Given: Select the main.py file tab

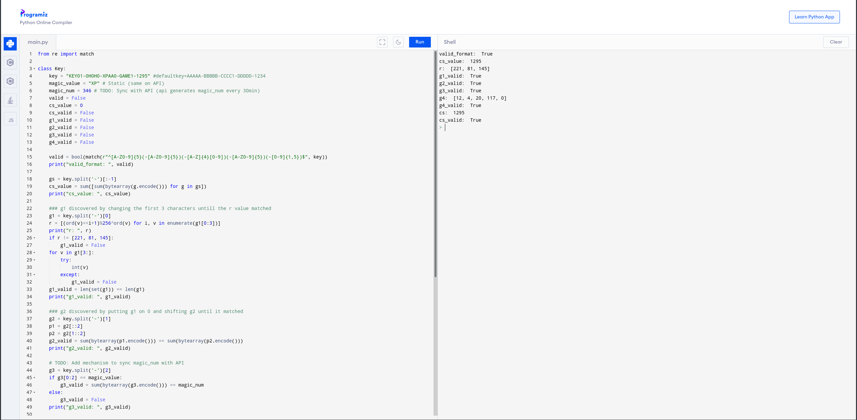Looking at the screenshot, I should tap(38, 42).
